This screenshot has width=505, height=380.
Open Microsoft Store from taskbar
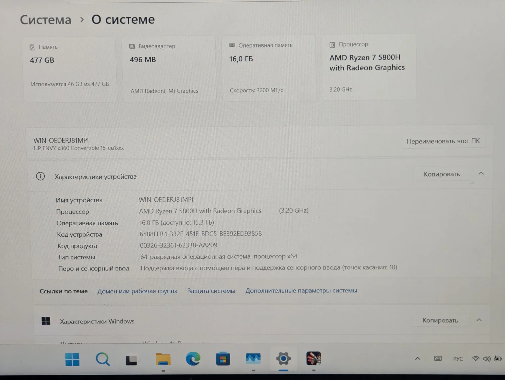point(223,359)
